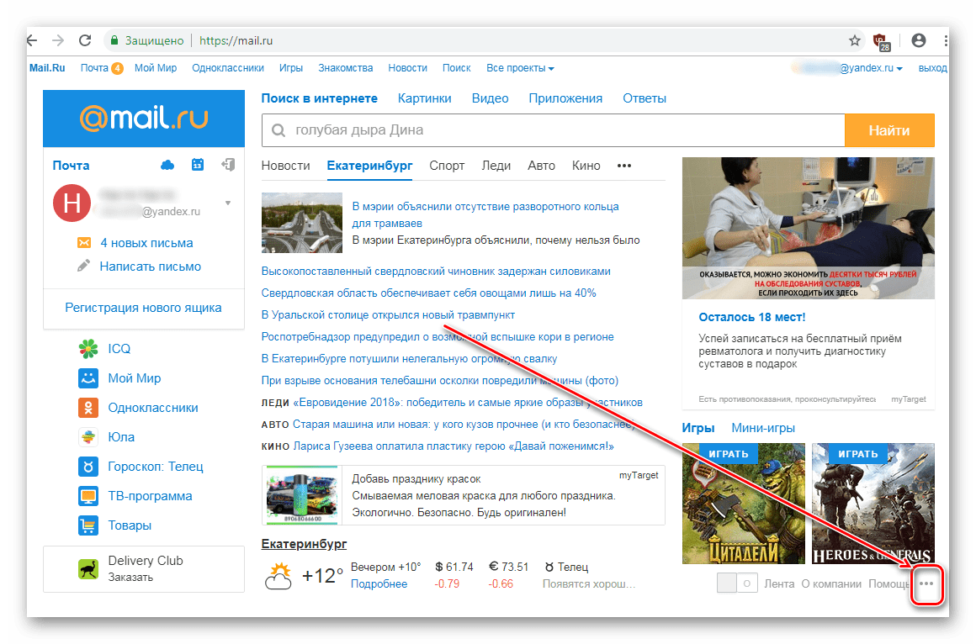
Task: Open the Знакомства top navigation link
Action: [346, 68]
